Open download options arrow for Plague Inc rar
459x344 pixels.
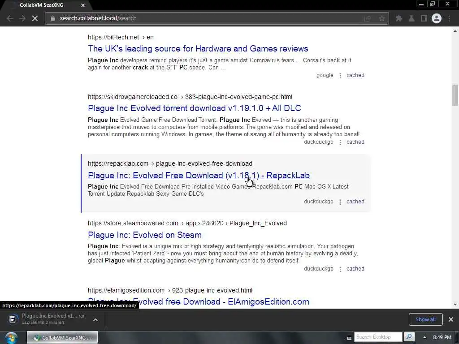95,320
